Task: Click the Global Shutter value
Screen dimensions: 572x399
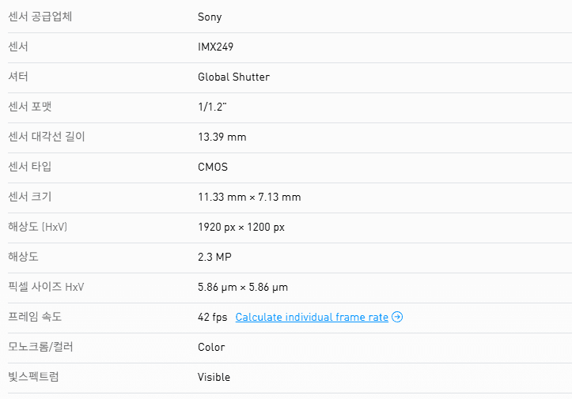Action: pos(233,77)
